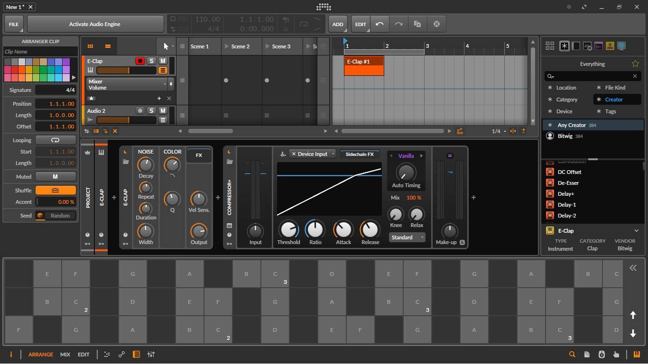Mute the Audio 2 track
The image size is (648, 364).
(x=163, y=111)
